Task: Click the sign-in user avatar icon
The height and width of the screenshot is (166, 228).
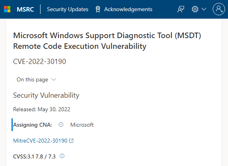Action: (x=219, y=9)
